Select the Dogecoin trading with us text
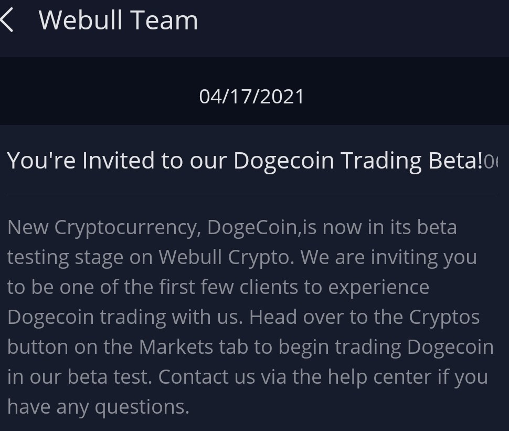This screenshot has width=509, height=431. (125, 317)
